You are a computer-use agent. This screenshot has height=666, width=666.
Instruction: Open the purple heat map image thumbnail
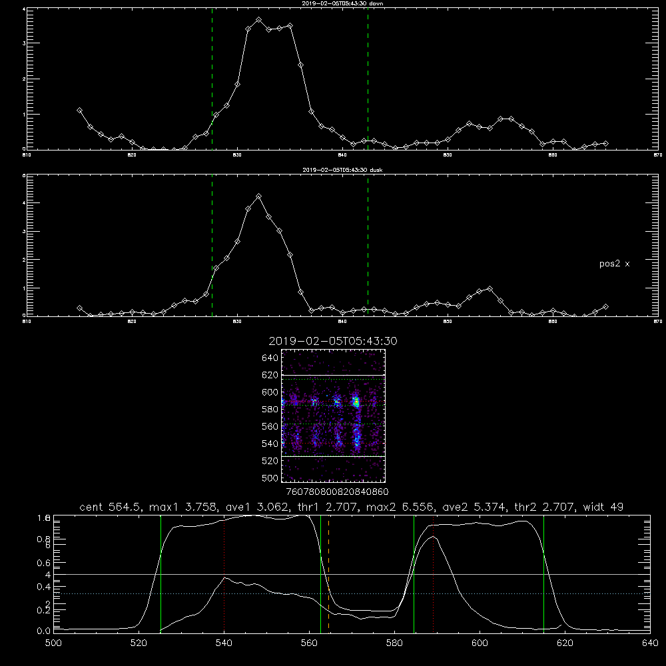(x=334, y=416)
